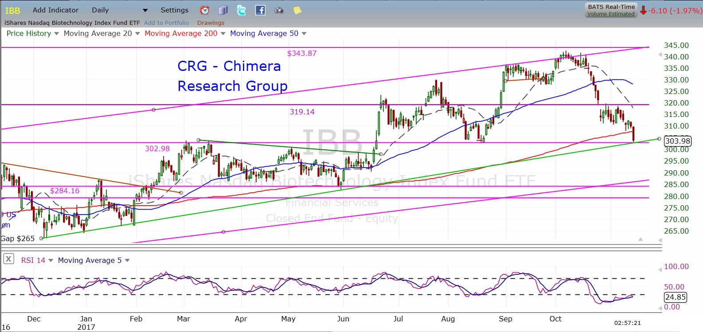The width and height of the screenshot is (703, 332).
Task: Open the database stack icon
Action: [223, 10]
